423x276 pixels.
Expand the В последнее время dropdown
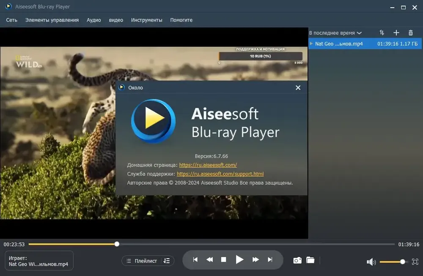point(335,33)
